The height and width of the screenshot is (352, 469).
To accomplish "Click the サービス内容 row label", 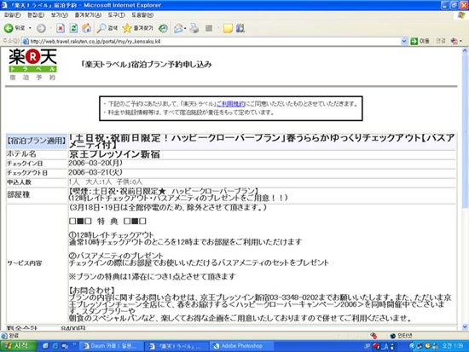I will pos(25,263).
